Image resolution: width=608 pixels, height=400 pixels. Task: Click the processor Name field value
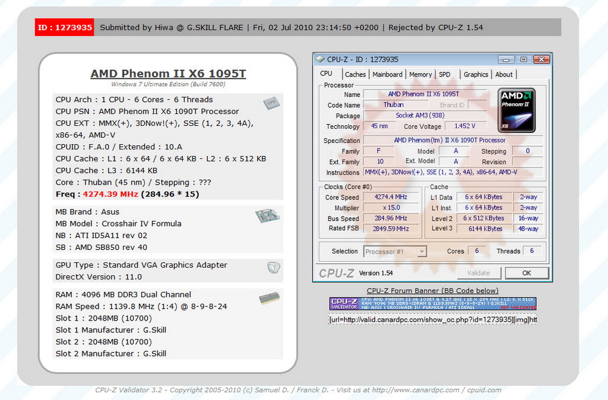pos(424,94)
